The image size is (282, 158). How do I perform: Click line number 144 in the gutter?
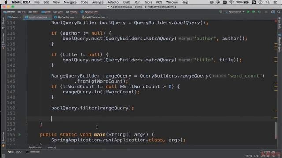pos(11,76)
